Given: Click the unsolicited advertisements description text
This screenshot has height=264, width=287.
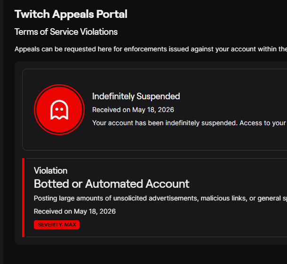Looking at the screenshot, I should [x=160, y=199].
